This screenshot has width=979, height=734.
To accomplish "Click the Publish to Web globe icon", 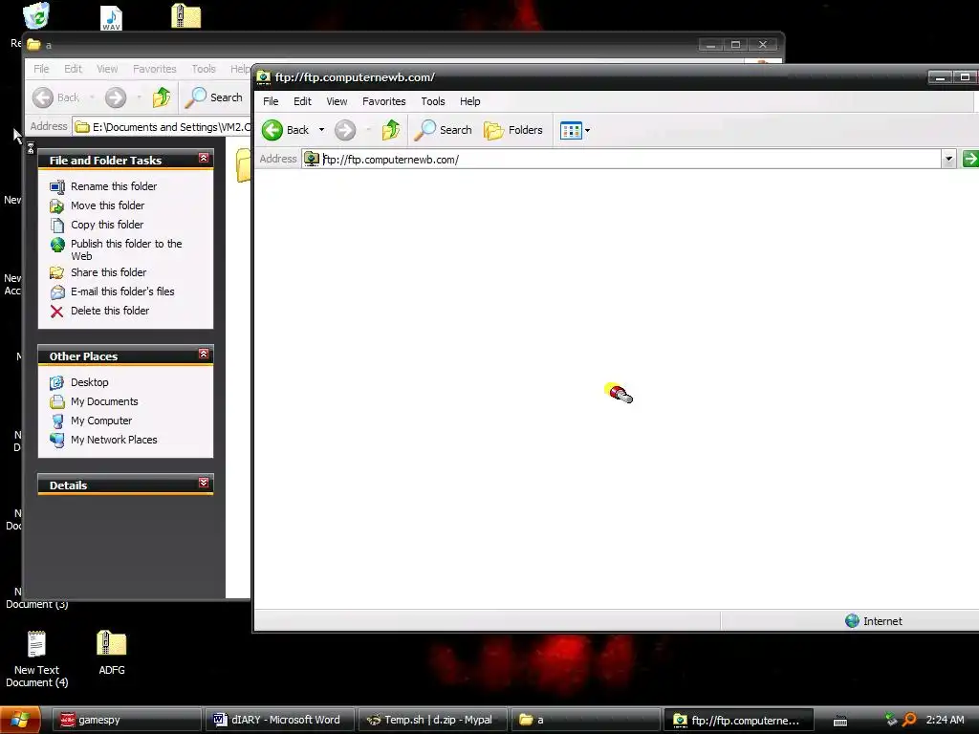I will tap(57, 245).
